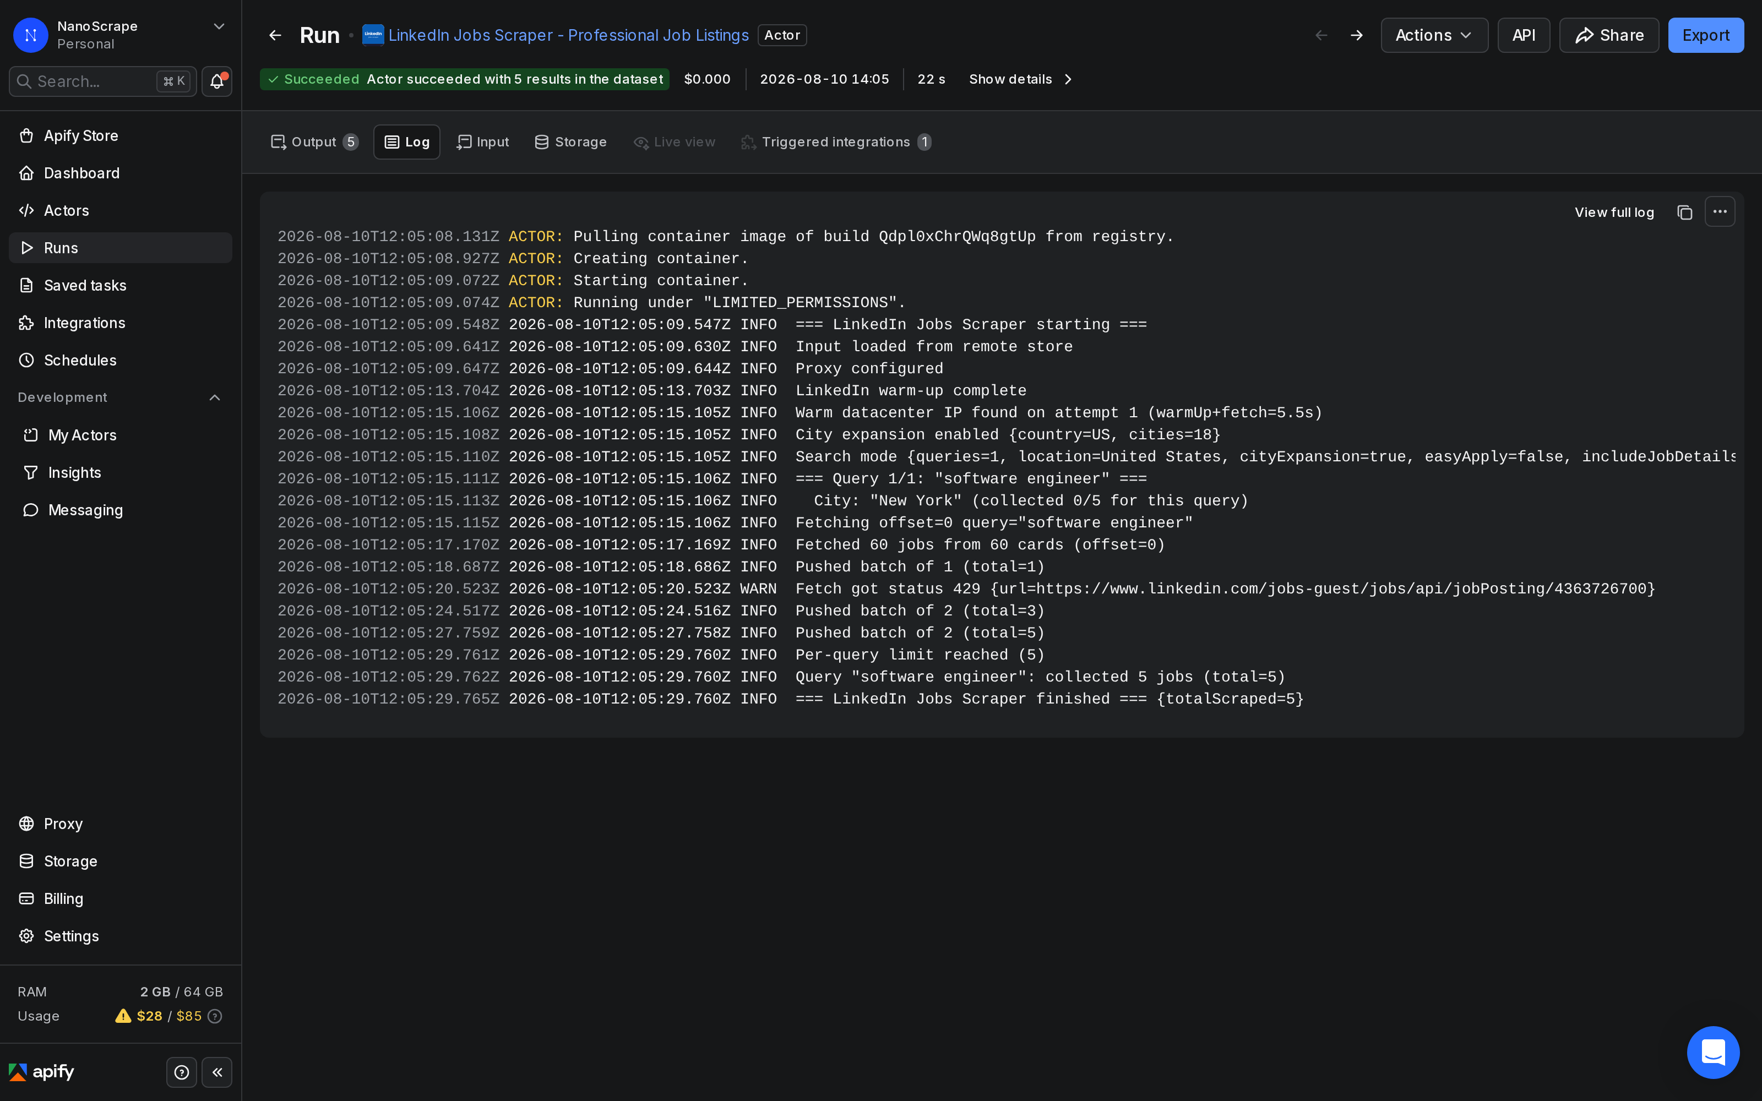Image resolution: width=1762 pixels, height=1101 pixels.
Task: Open Apify Store in sidebar
Action: pos(120,135)
